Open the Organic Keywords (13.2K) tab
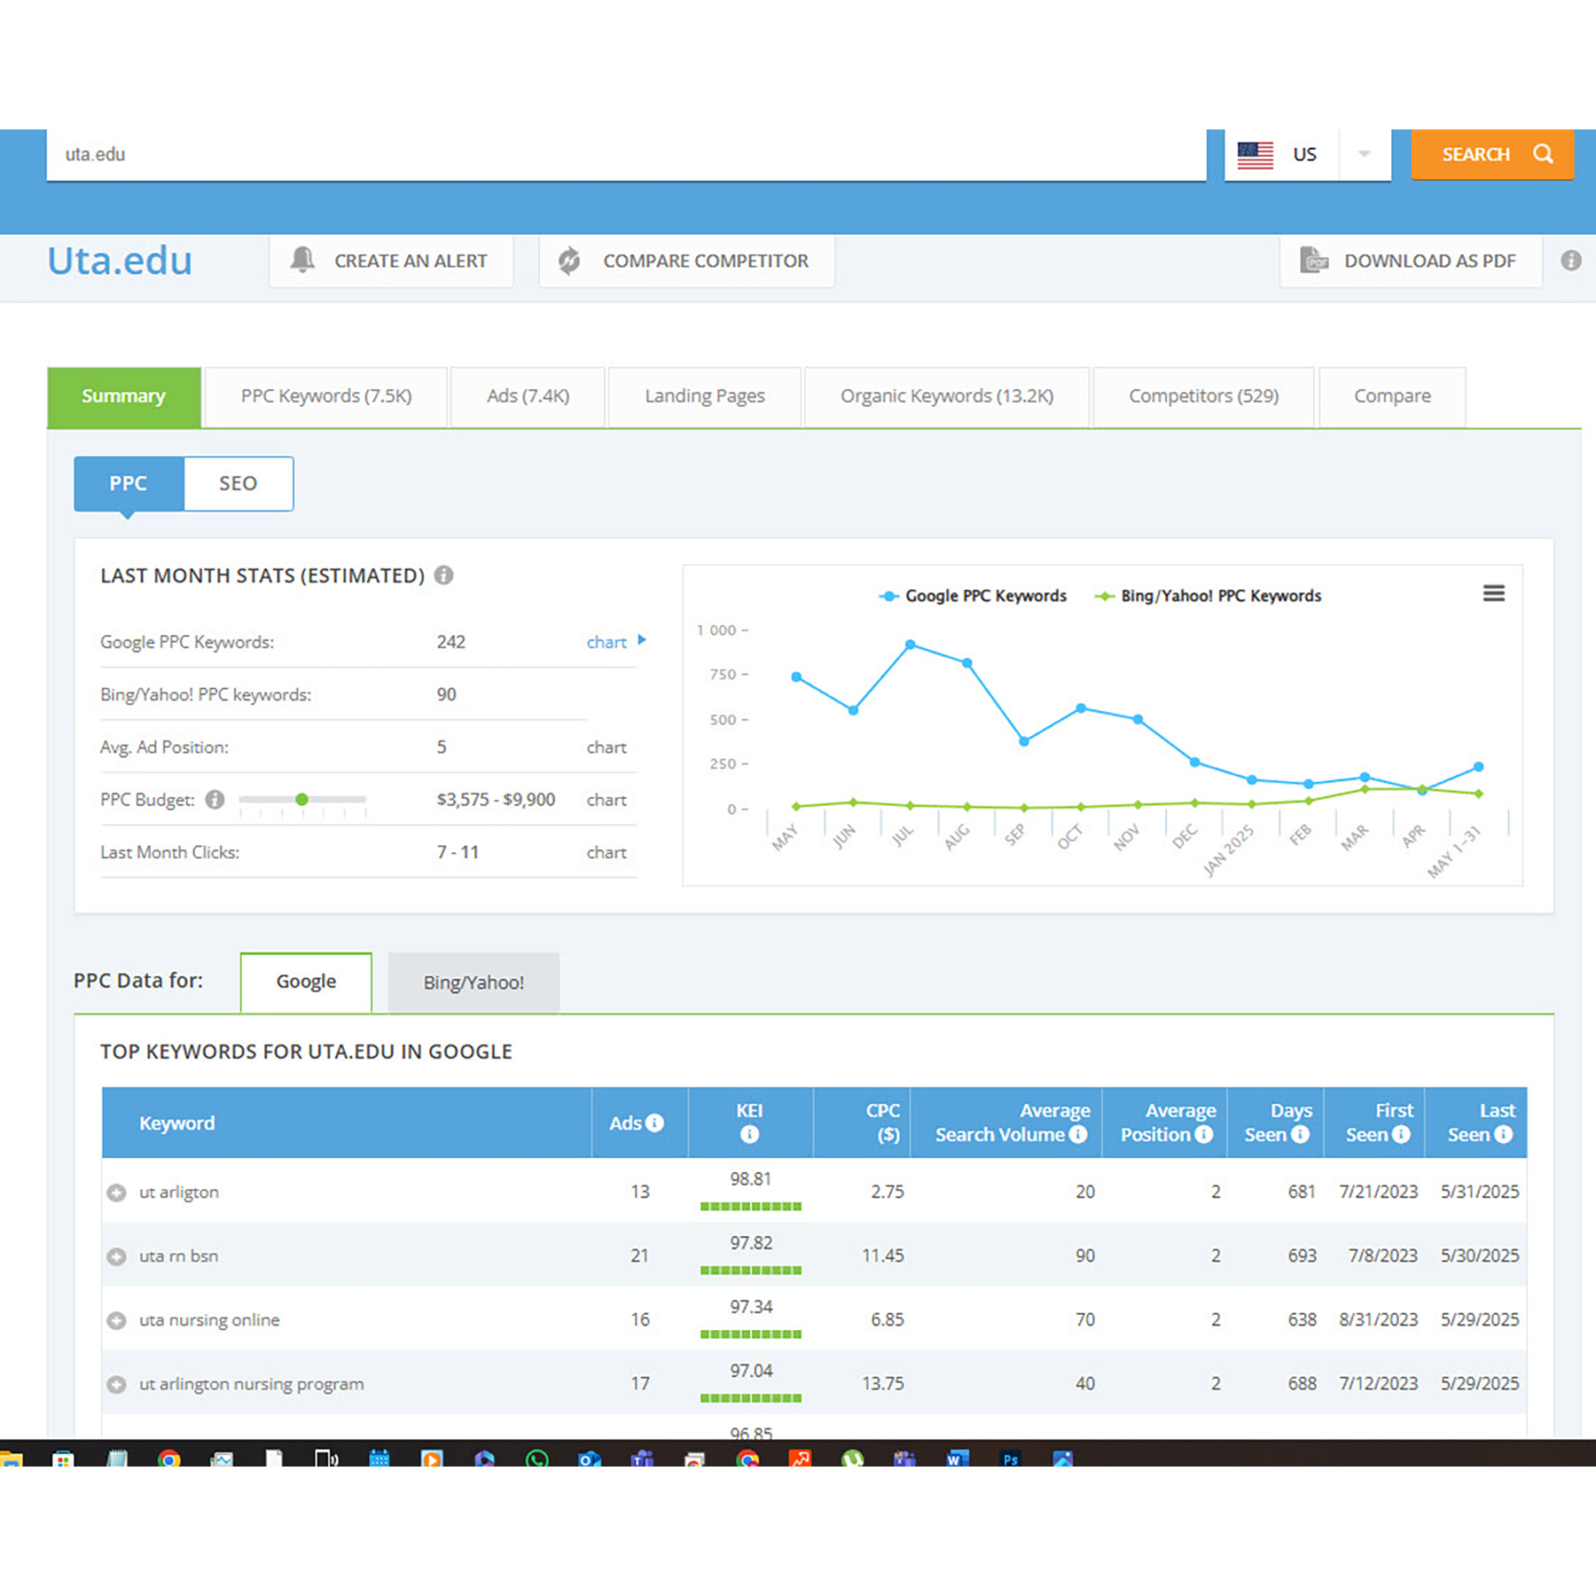Screen dimensions: 1596x1596 tap(947, 396)
